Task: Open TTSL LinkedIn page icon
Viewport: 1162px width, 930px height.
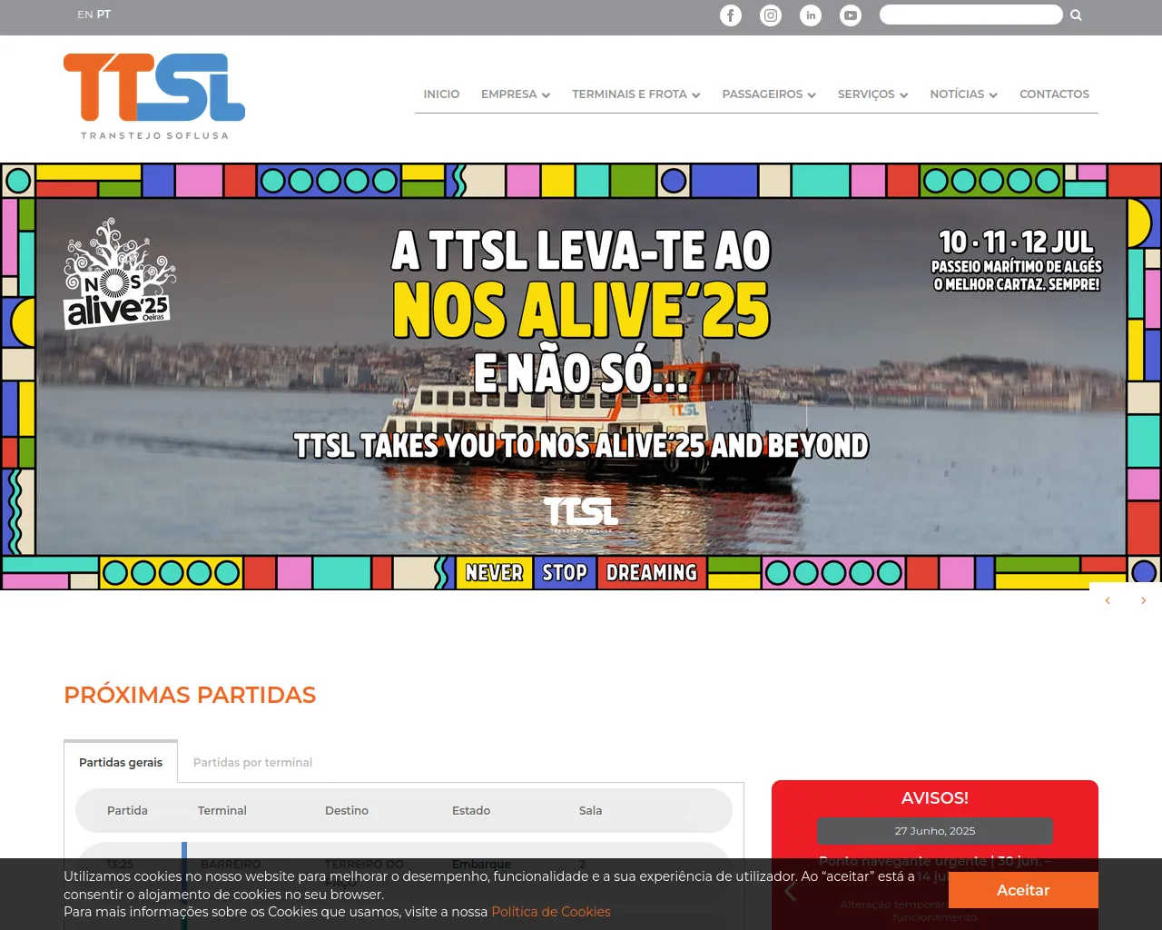Action: 811,15
